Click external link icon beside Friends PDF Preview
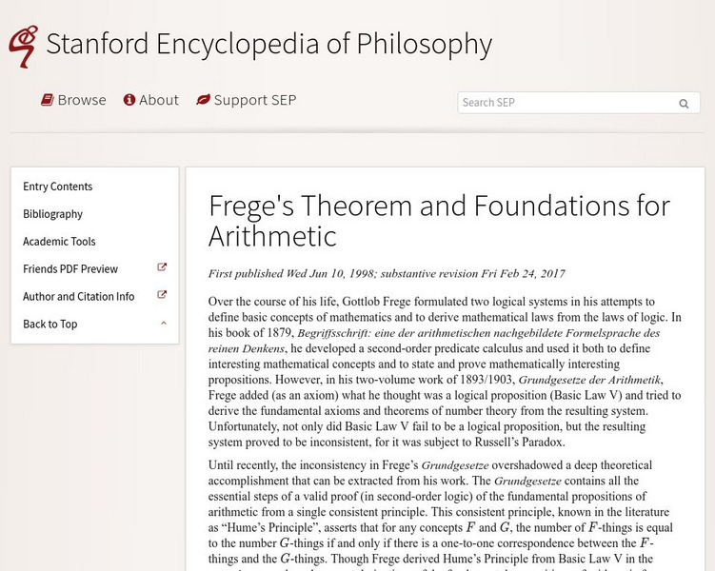715x571 pixels. click(x=162, y=268)
